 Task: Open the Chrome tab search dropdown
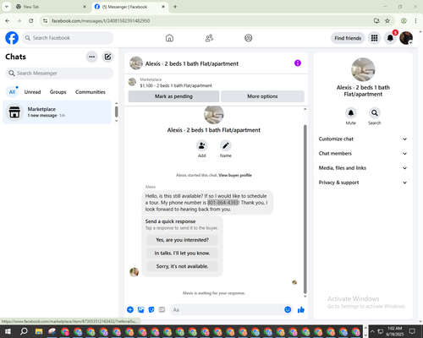pyautogui.click(x=7, y=7)
